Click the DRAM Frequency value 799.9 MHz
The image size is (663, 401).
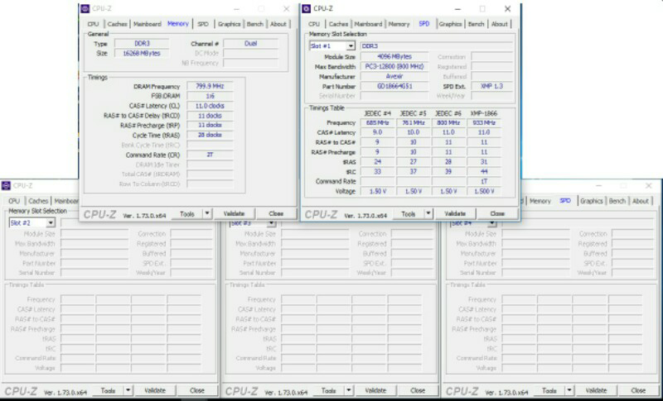pos(210,86)
